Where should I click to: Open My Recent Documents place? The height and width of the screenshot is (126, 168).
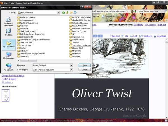point(8,22)
